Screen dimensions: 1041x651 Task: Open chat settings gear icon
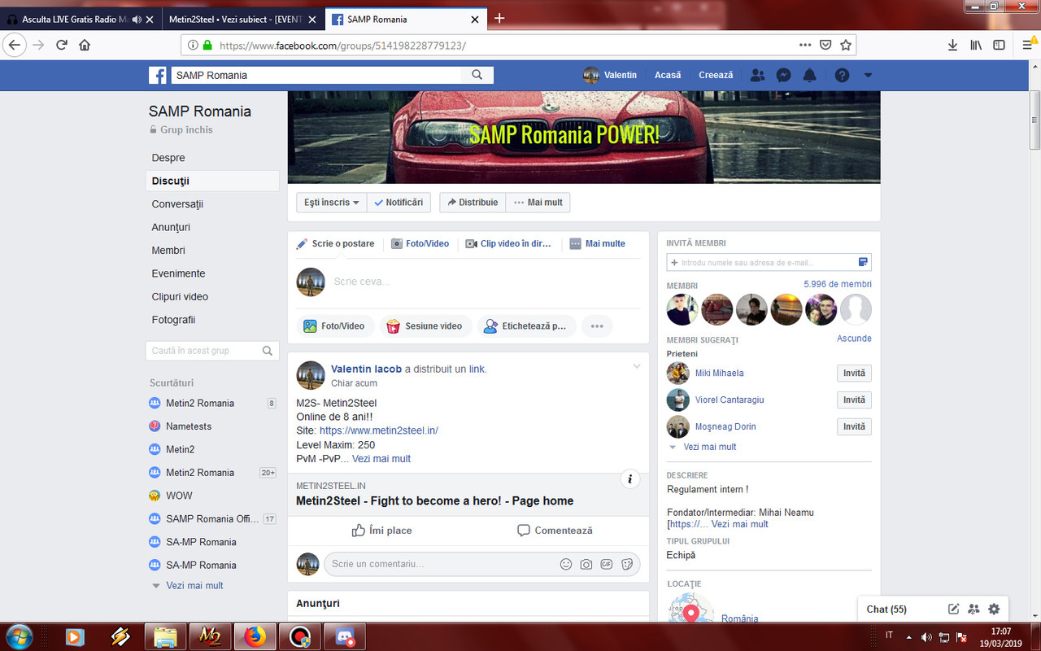pyautogui.click(x=993, y=608)
